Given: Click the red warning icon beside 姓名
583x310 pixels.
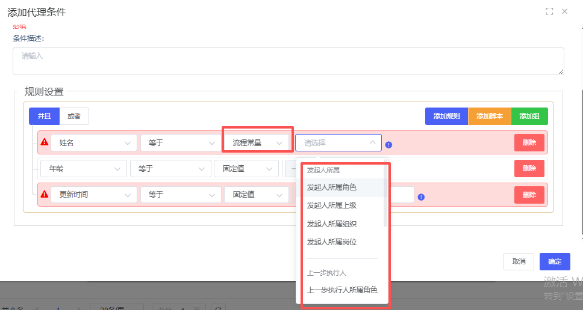Looking at the screenshot, I should pos(44,142).
